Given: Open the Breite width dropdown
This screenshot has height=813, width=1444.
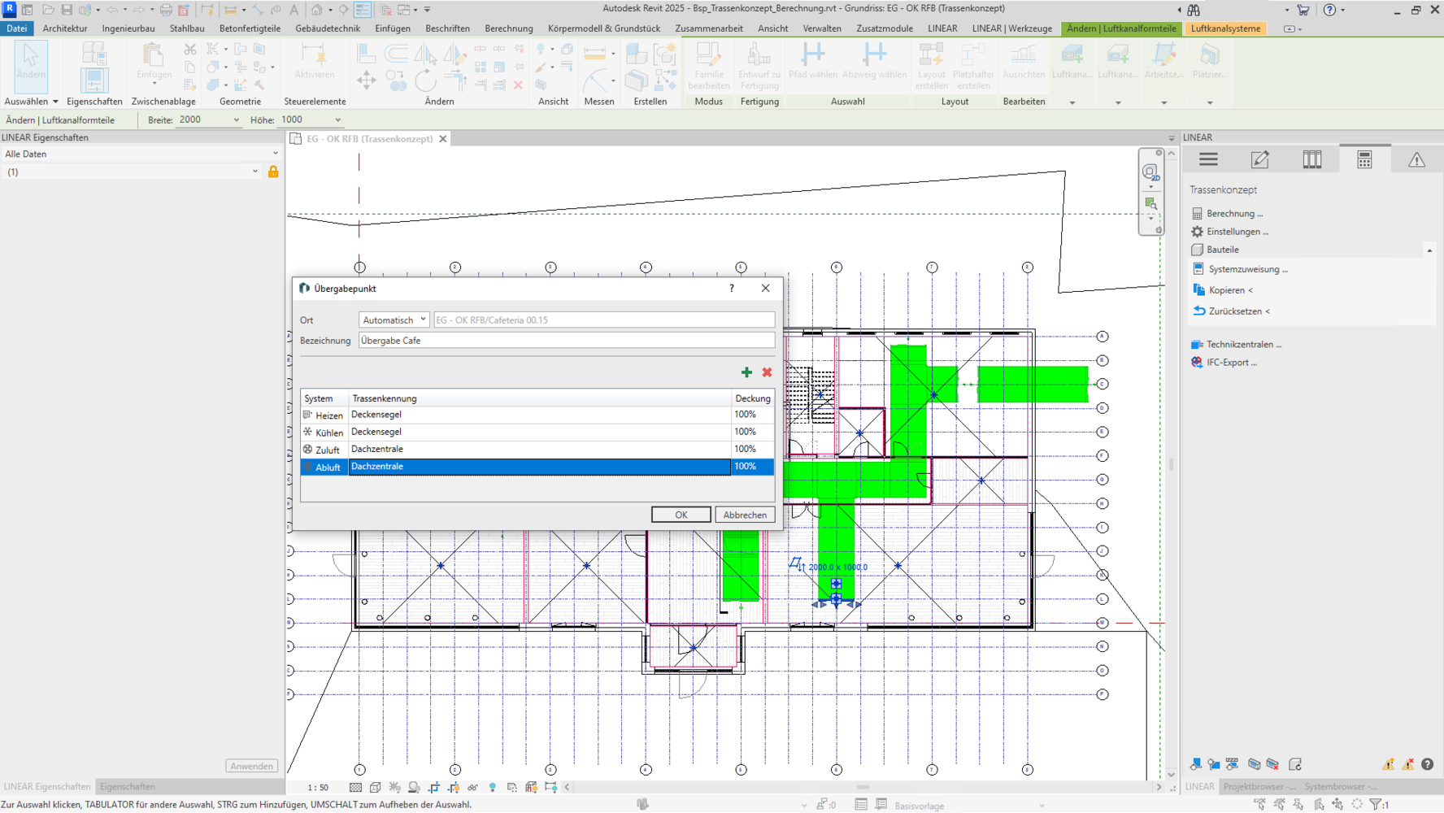Looking at the screenshot, I should (x=237, y=120).
